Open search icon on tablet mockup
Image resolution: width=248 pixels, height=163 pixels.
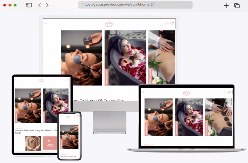(x=64, y=80)
